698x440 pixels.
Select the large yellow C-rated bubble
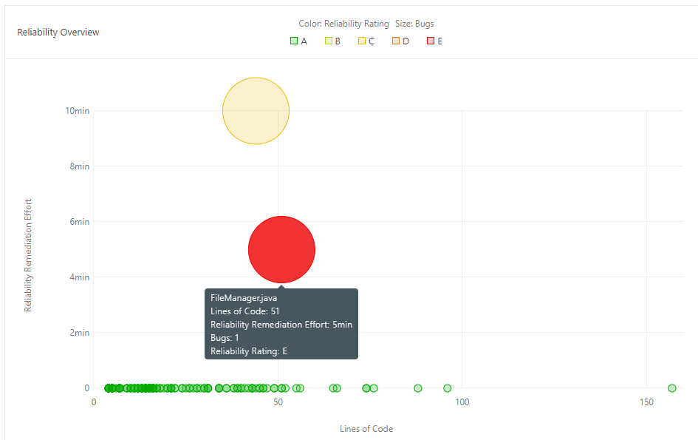point(256,111)
